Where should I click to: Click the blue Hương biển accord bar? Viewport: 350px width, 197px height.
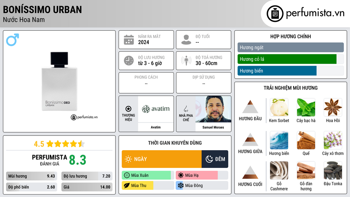pyautogui.click(x=277, y=71)
